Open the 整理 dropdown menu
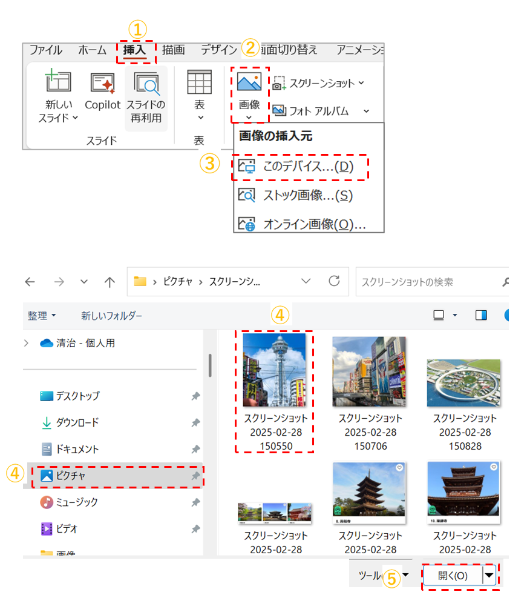 [x=41, y=316]
